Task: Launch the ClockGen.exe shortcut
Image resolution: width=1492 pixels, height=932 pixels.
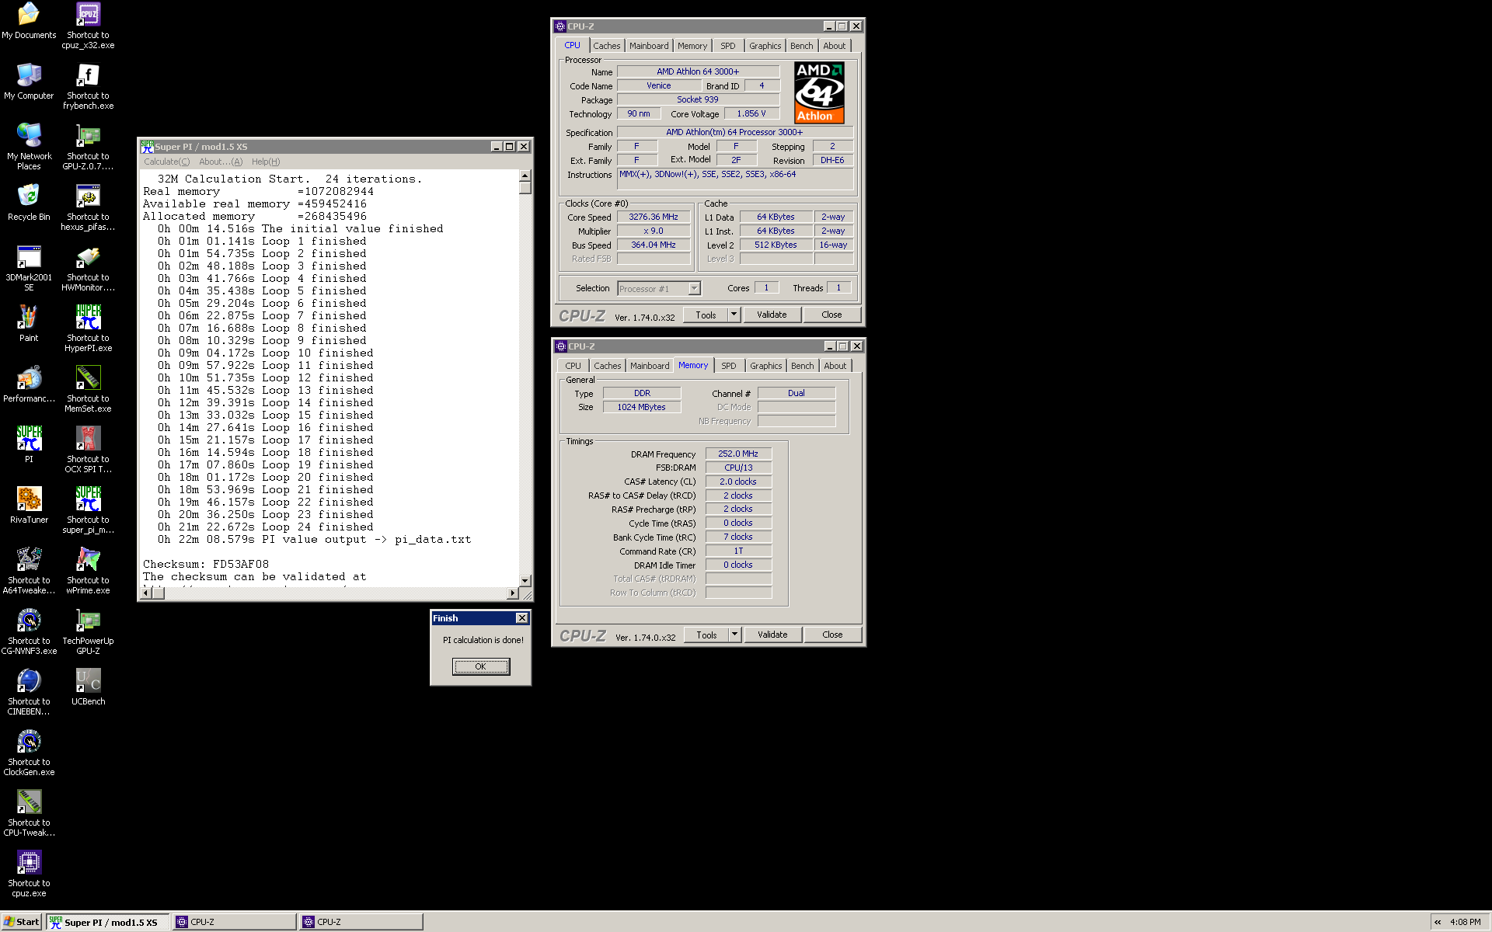Action: tap(29, 753)
